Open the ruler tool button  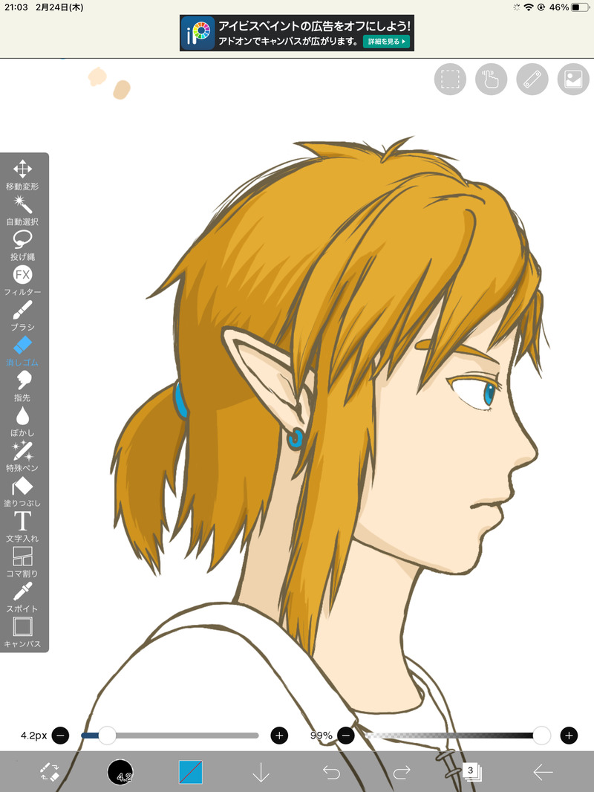pos(532,79)
